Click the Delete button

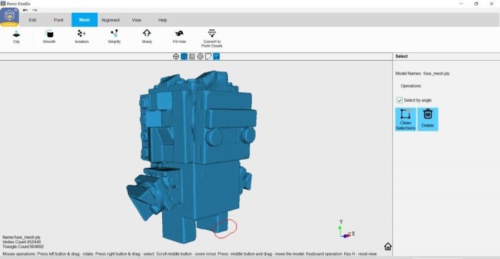[x=428, y=119]
